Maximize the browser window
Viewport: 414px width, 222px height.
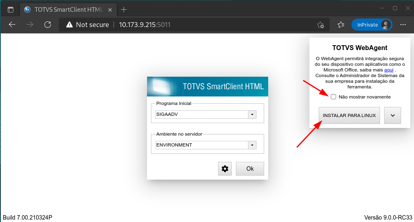click(x=395, y=8)
